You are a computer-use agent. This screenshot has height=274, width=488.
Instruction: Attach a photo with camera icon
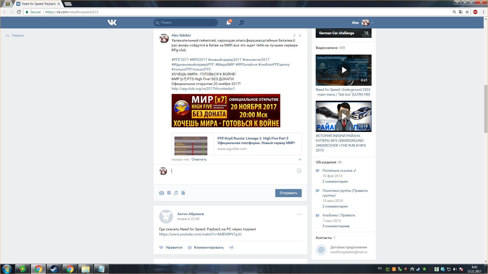161,193
